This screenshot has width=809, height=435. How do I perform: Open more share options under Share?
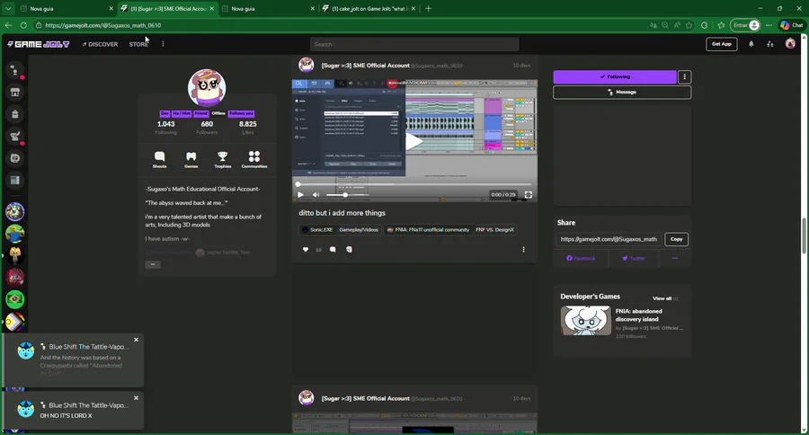click(675, 259)
